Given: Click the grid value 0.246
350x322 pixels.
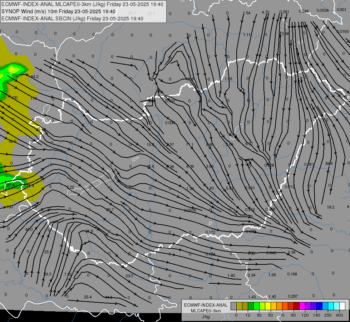Looking at the screenshot, I should click(x=304, y=11).
